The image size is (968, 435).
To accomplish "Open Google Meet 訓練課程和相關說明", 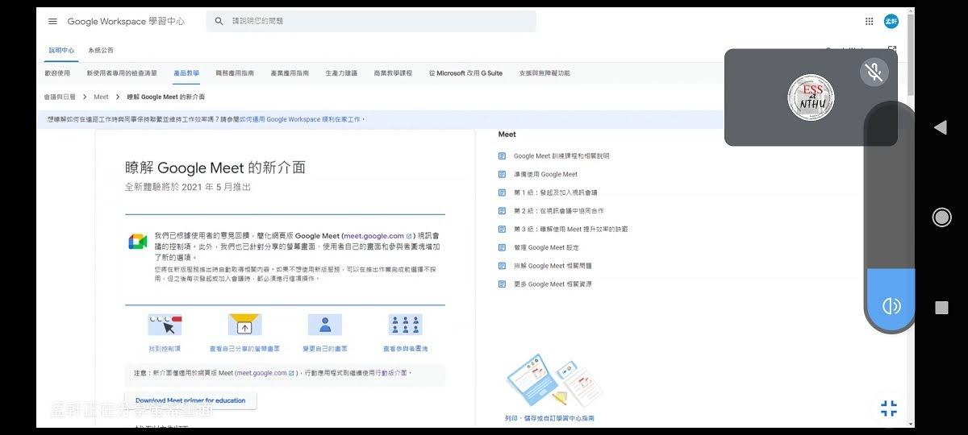I will [x=561, y=156].
